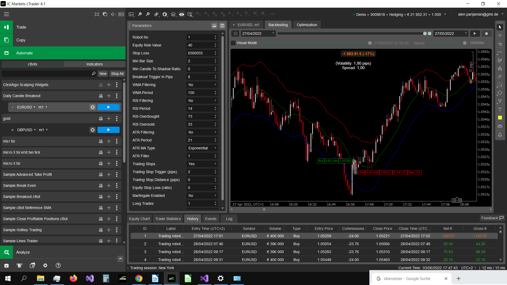Click the Stop All button

tap(117, 74)
